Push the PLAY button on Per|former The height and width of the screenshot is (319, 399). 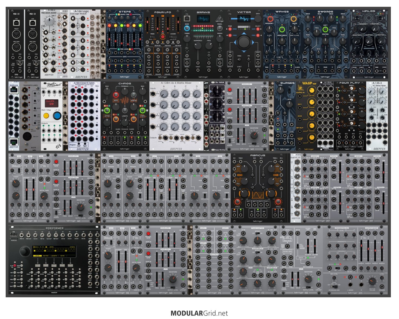tap(15, 266)
